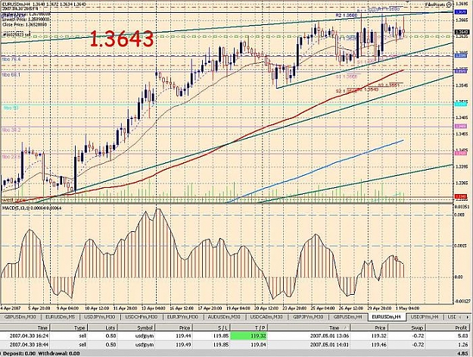473x357 pixels.
Task: Click the green 119.32 take-profit cell
Action: click(x=249, y=336)
